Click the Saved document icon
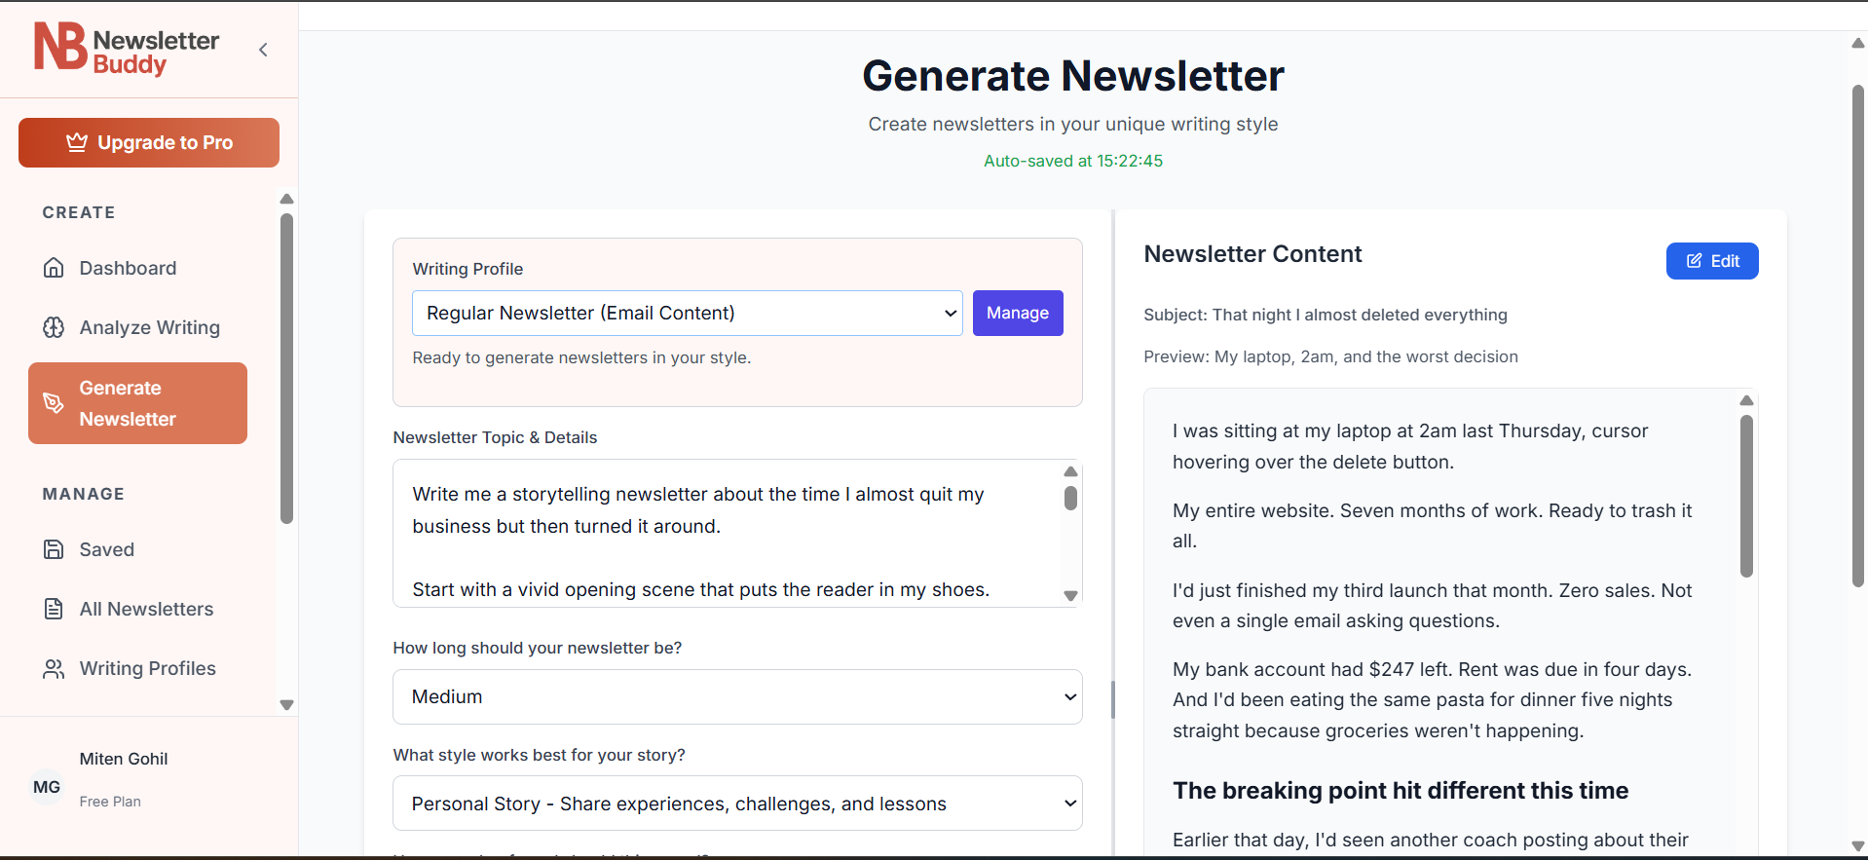Viewport: 1868px width, 860px height. 54,549
